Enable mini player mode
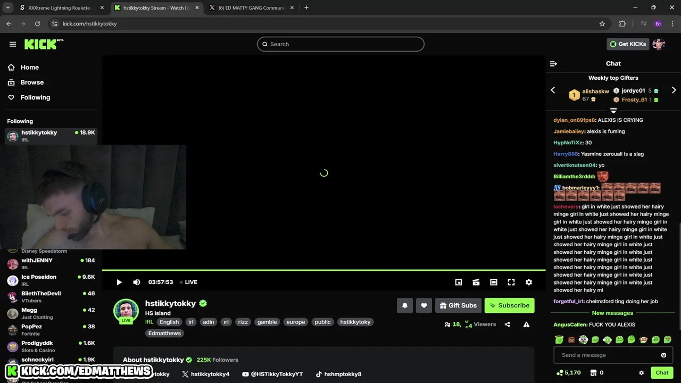 459,282
